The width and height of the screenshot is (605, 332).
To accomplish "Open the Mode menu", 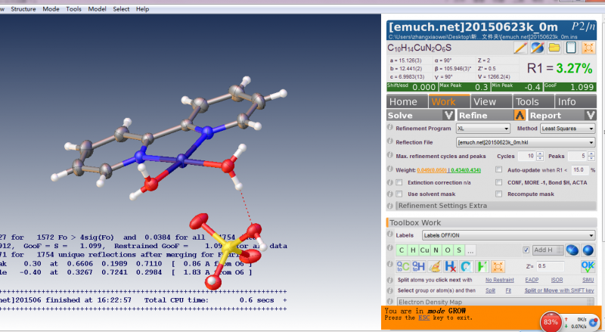I will click(51, 9).
